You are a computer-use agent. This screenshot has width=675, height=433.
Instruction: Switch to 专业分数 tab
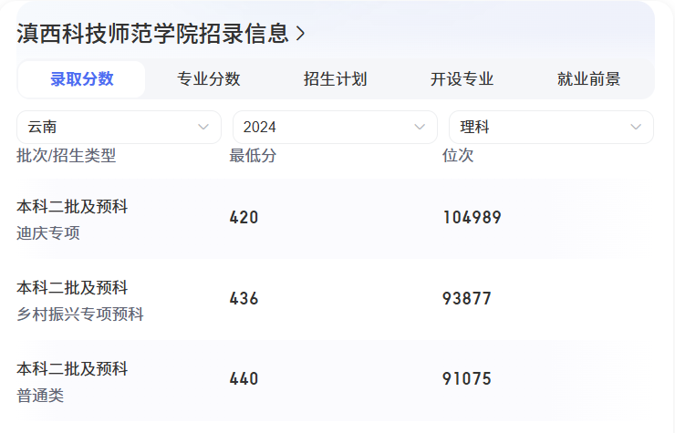208,79
